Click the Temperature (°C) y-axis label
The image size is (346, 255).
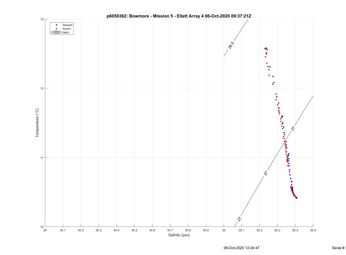coord(37,123)
